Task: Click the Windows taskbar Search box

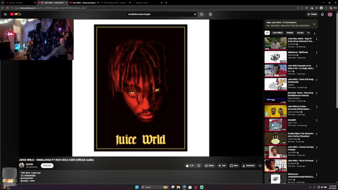Action: click(x=155, y=187)
